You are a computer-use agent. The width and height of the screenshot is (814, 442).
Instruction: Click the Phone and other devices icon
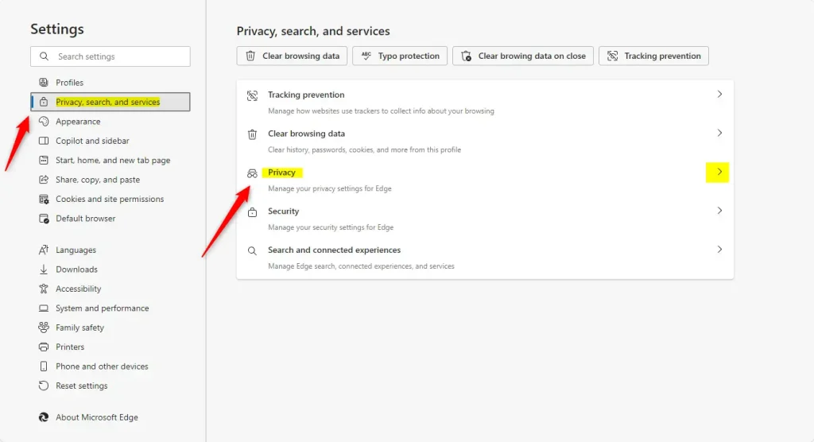coord(44,366)
